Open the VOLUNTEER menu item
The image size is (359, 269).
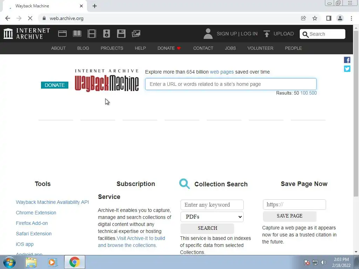[260, 48]
